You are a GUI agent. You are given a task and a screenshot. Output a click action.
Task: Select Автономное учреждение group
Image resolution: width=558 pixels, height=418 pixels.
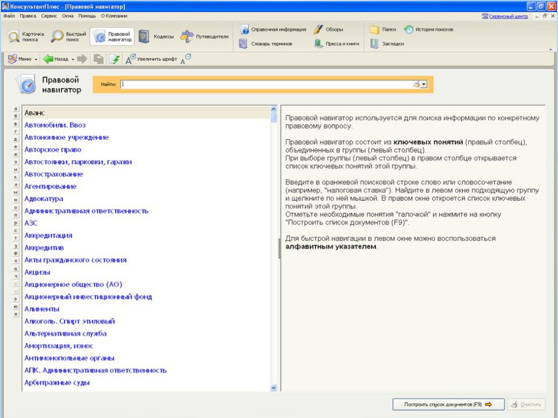point(66,137)
